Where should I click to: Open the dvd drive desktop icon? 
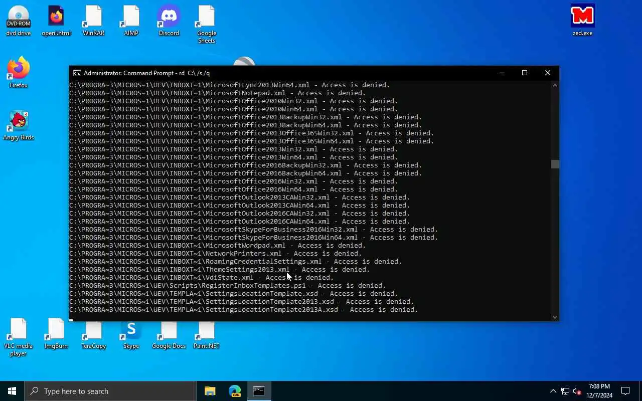click(19, 21)
